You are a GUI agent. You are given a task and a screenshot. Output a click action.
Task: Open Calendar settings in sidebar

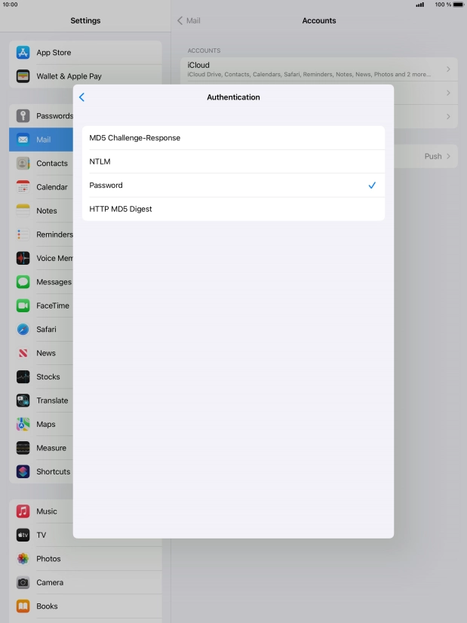pyautogui.click(x=51, y=187)
